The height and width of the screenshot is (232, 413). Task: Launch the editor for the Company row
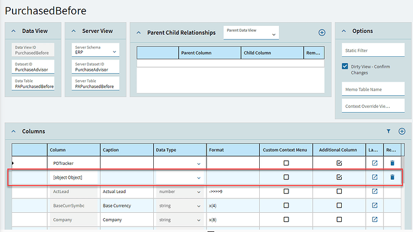(375, 219)
